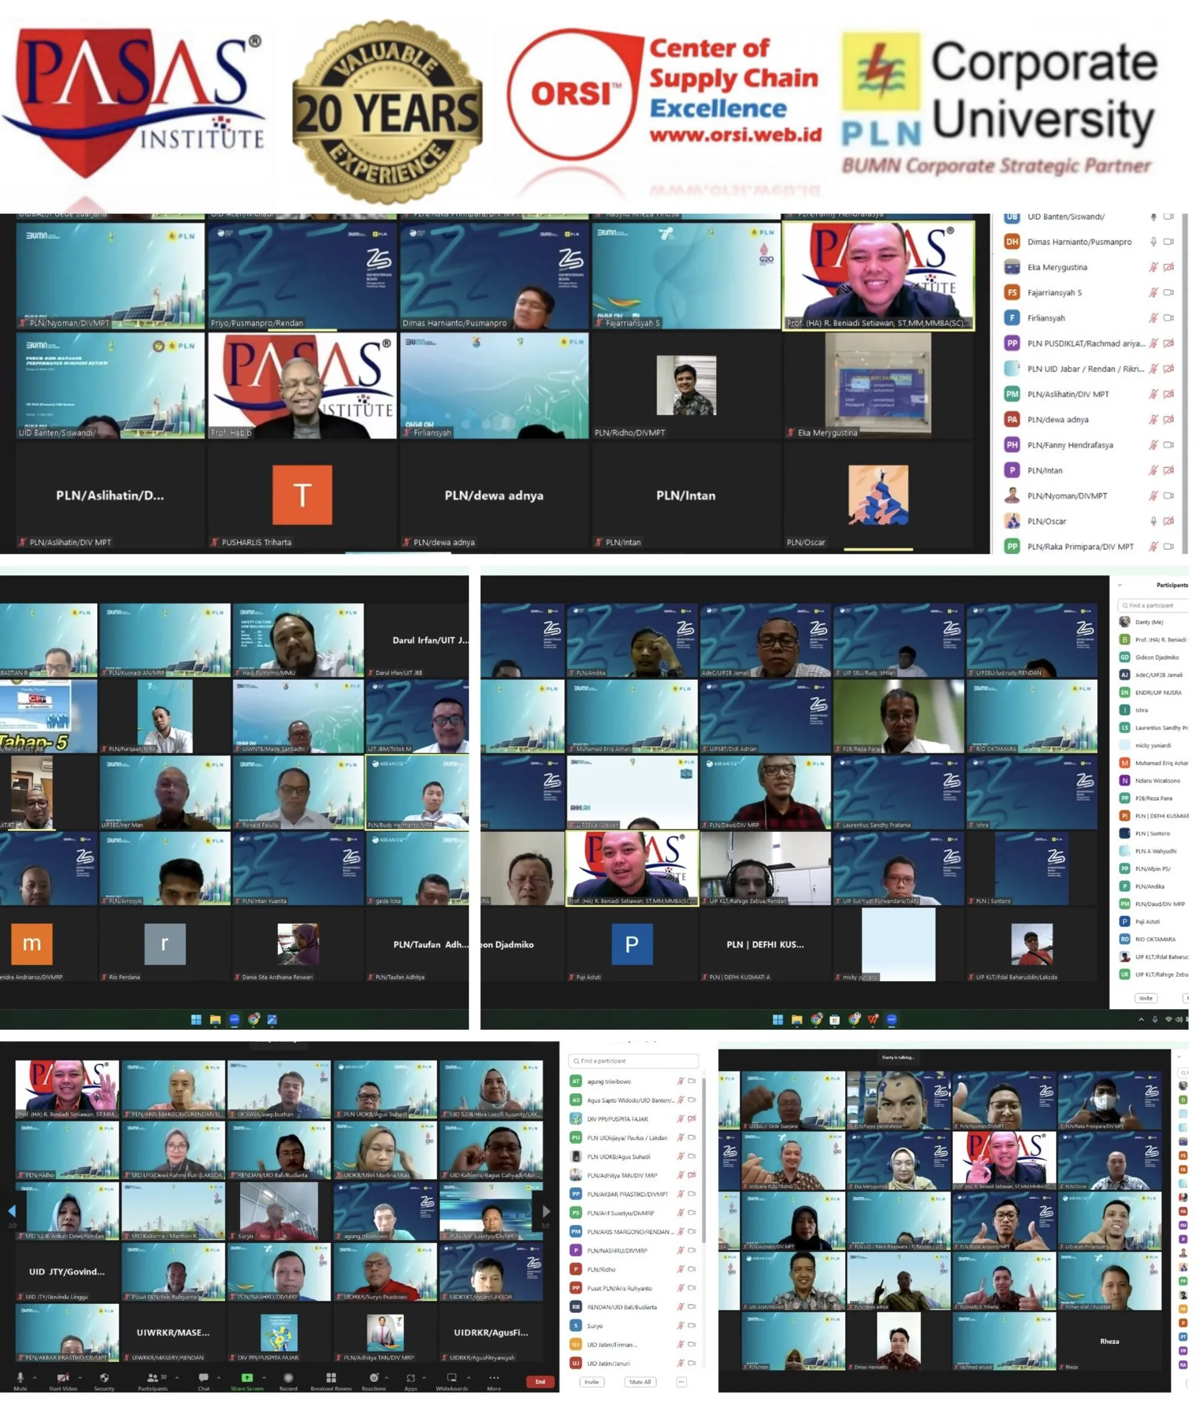Toggle camera icon for PLN/dewa adnya in list
This screenshot has width=1203, height=1409.
[x=1168, y=420]
